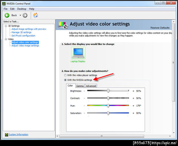Image resolution: width=178 pixels, height=146 pixels.
Task: Open Adjust image settings with preview
Action: click(x=29, y=29)
